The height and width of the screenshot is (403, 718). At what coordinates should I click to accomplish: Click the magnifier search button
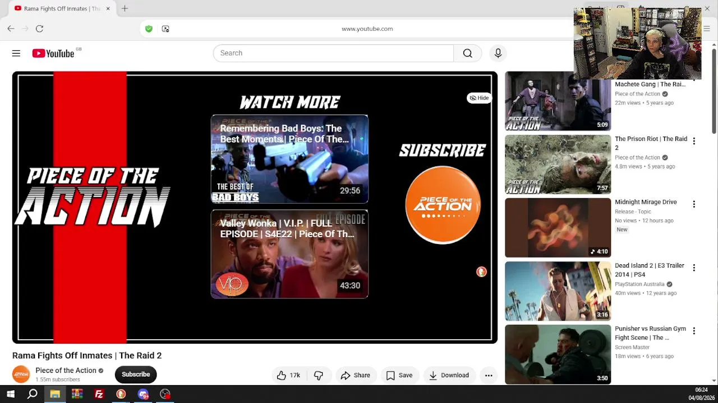(x=467, y=53)
